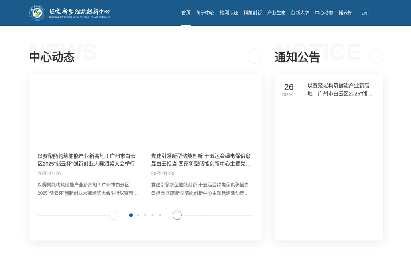Click the carousel next arrow circle
This screenshot has width=411, height=257.
click(177, 215)
